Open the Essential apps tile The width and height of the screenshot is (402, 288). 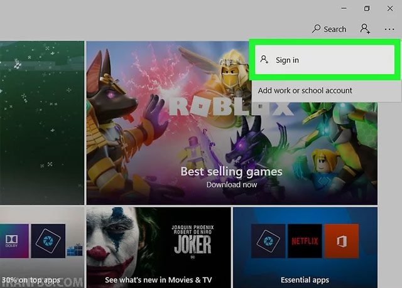pyautogui.click(x=305, y=248)
